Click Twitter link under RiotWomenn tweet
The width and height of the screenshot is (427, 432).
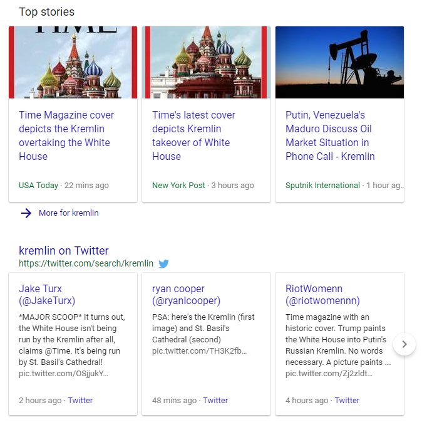pyautogui.click(x=347, y=400)
